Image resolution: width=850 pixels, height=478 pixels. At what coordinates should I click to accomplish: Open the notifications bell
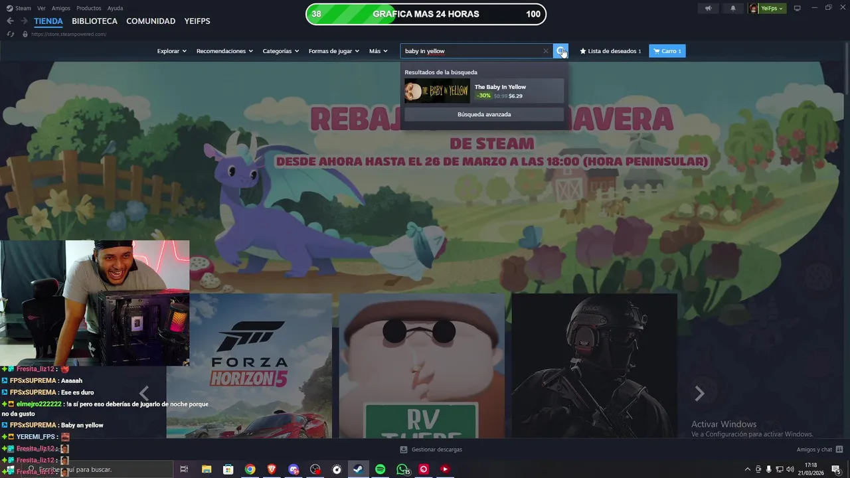pos(733,8)
